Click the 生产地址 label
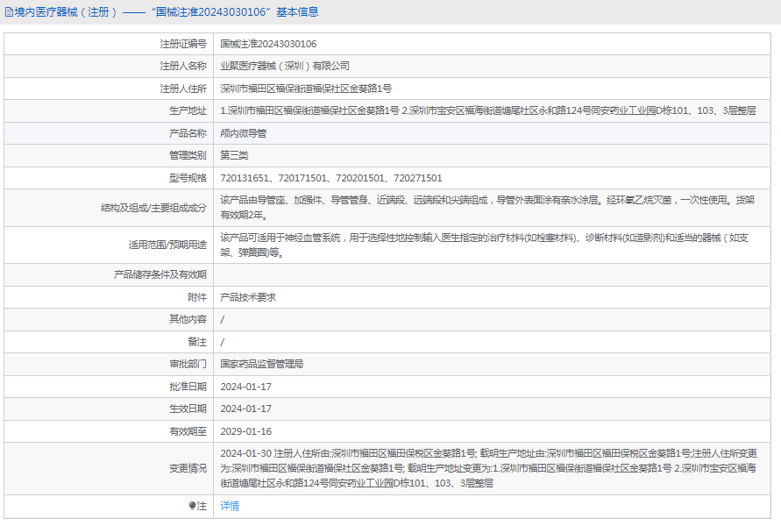This screenshot has width=781, height=526. coord(188,110)
